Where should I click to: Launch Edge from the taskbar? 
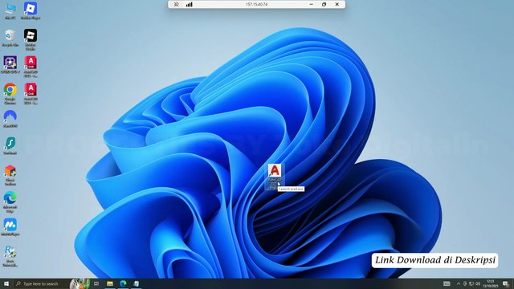tap(123, 283)
